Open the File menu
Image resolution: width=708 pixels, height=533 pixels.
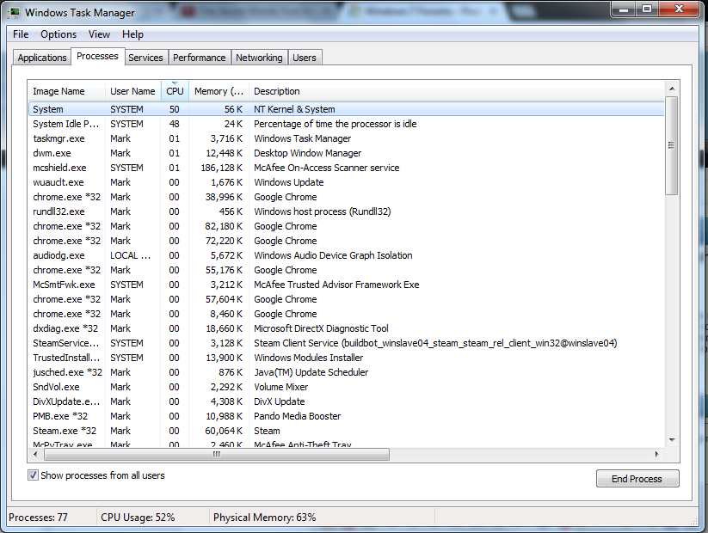click(x=21, y=34)
